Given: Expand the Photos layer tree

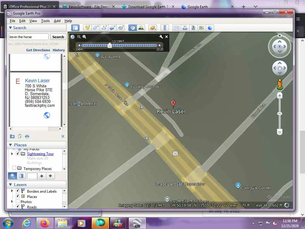Looking at the screenshot, I should 12,201.
